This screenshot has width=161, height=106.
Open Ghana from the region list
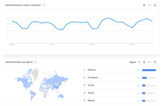[x=91, y=93]
